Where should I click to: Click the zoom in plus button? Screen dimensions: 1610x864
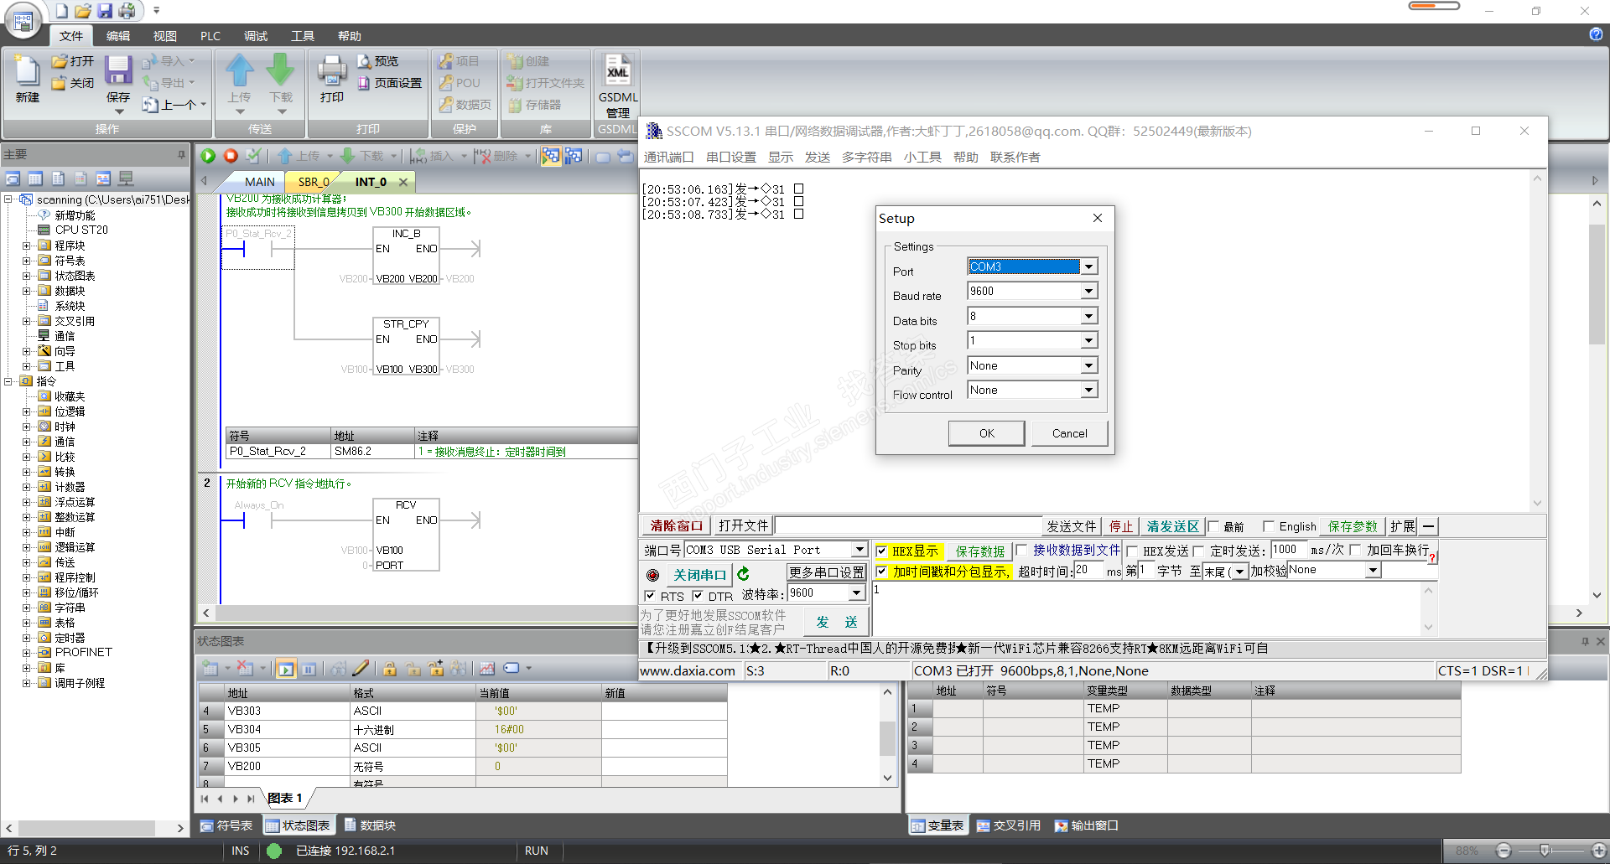[x=1598, y=851]
